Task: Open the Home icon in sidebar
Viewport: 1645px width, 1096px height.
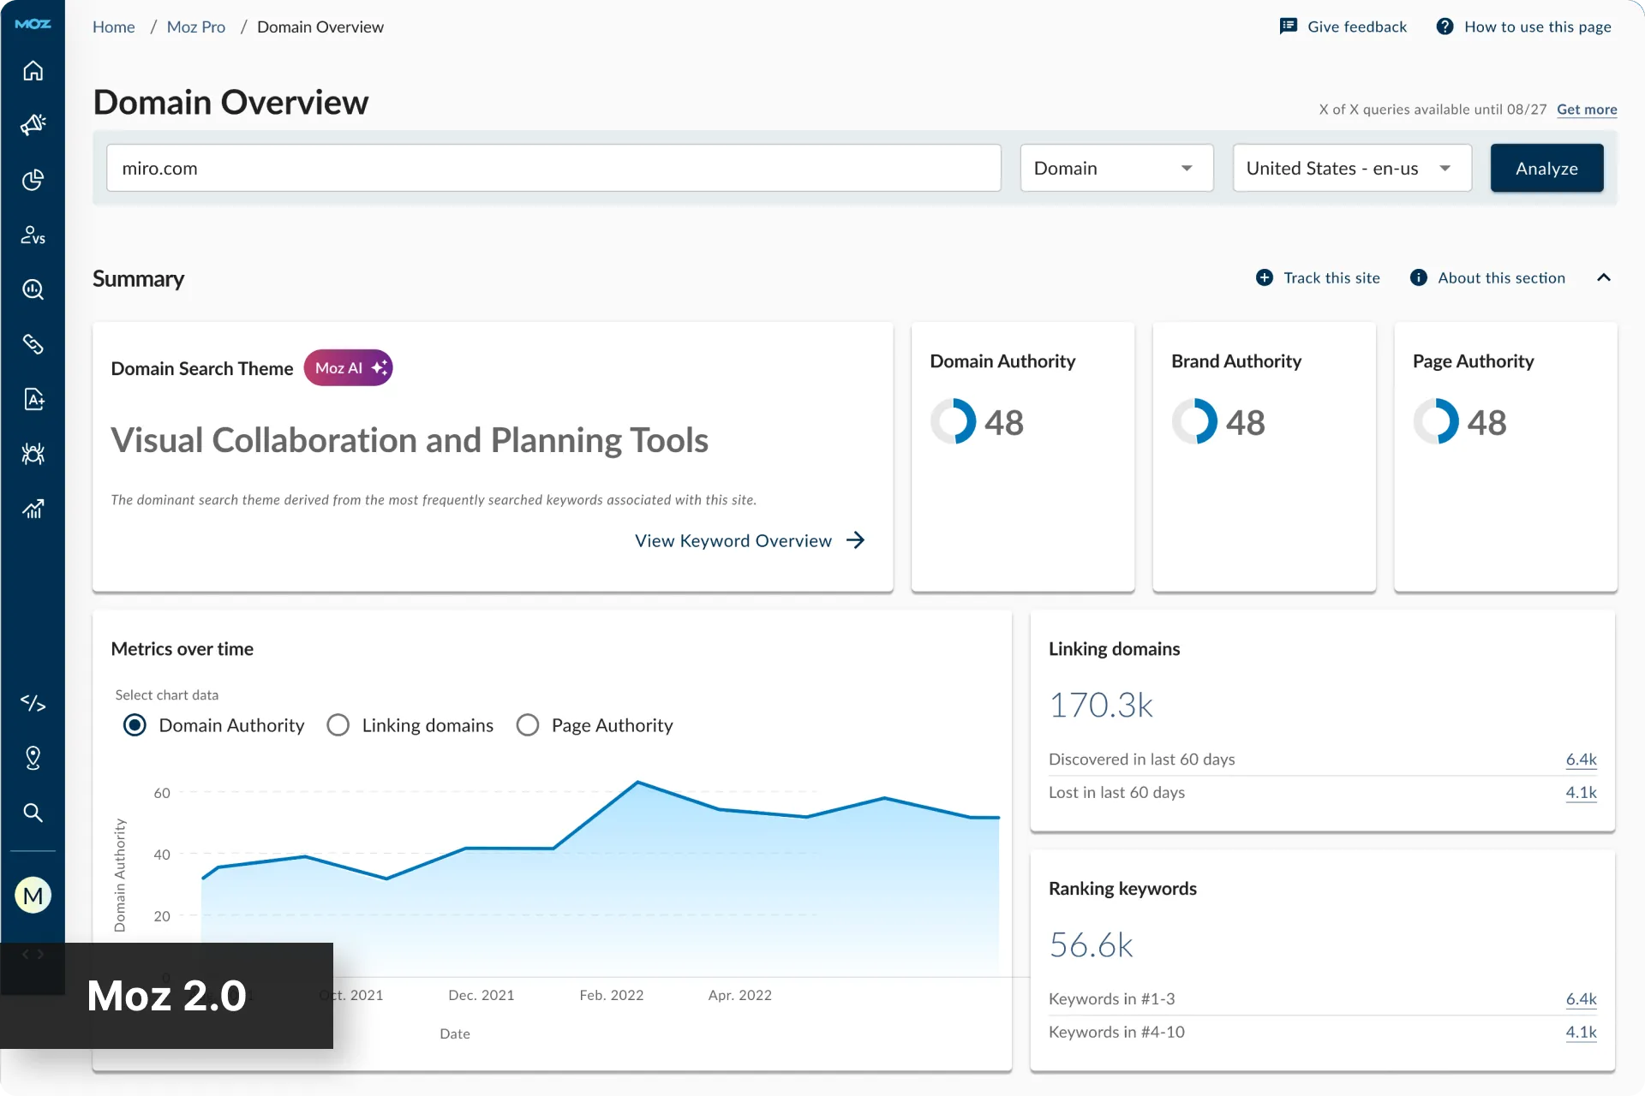Action: tap(33, 70)
